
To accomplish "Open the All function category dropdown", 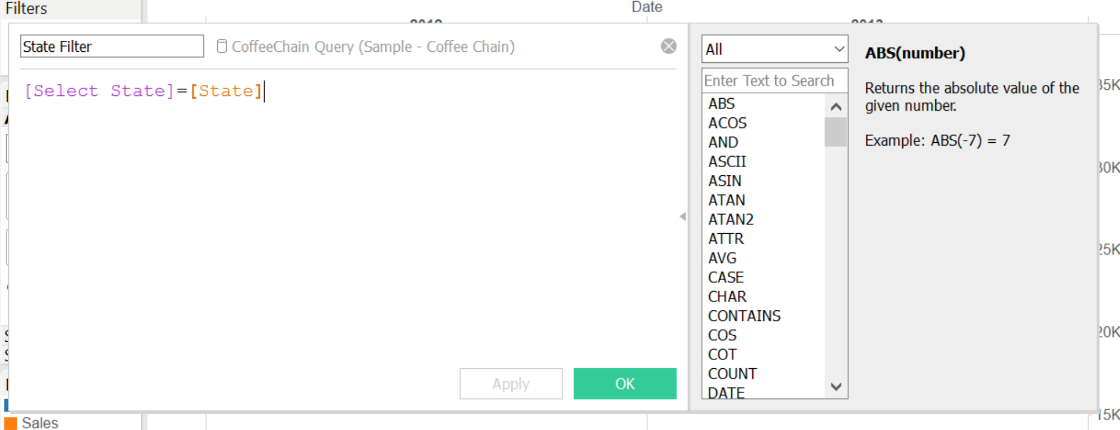I will tap(774, 50).
